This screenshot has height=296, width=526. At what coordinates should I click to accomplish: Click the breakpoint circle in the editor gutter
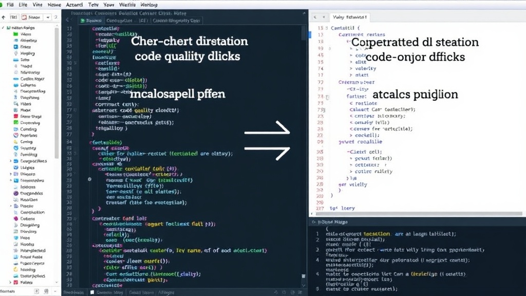[89, 179]
